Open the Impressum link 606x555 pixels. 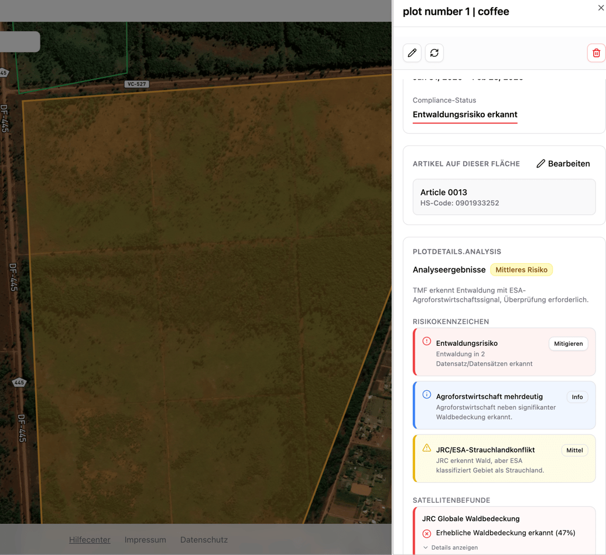point(145,540)
